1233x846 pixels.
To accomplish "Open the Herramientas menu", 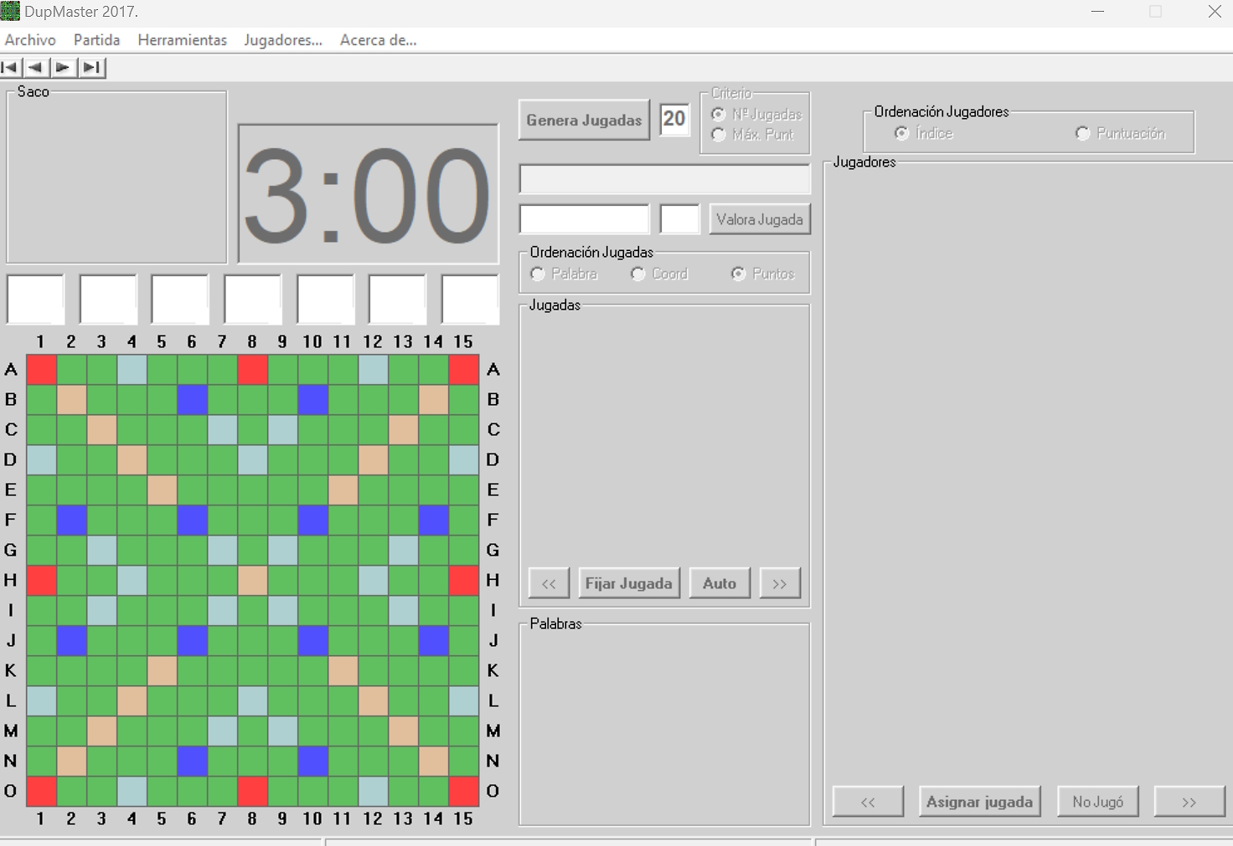I will [x=182, y=40].
